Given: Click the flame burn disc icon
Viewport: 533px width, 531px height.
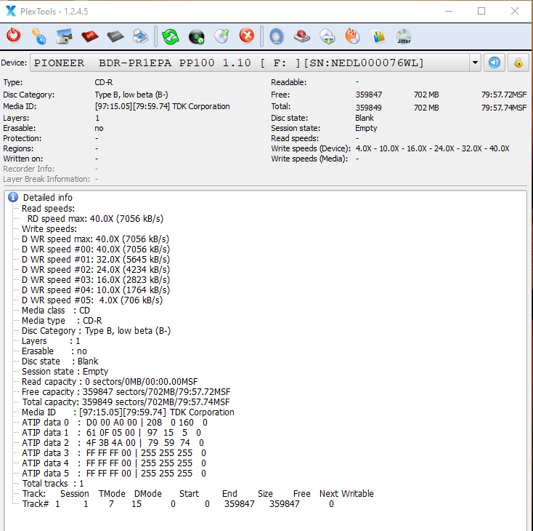Looking at the screenshot, I should [x=353, y=36].
